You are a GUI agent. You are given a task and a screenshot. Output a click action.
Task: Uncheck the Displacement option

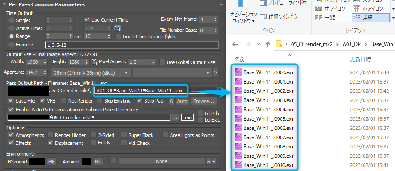pyautogui.click(x=51, y=143)
